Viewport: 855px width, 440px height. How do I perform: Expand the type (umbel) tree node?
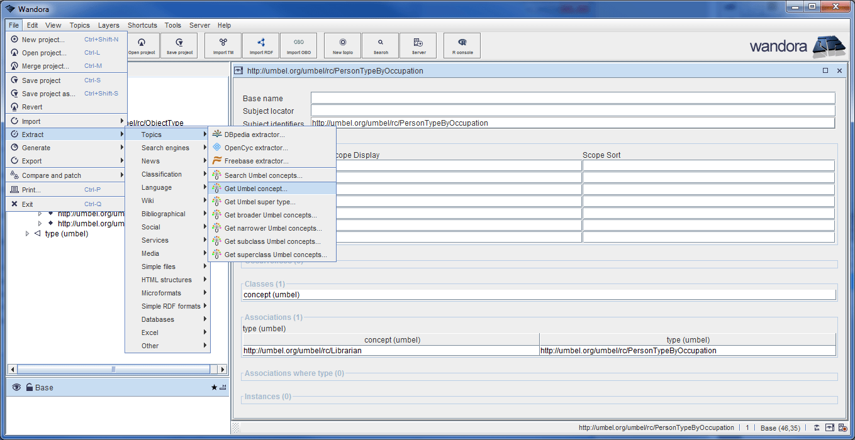click(x=27, y=234)
